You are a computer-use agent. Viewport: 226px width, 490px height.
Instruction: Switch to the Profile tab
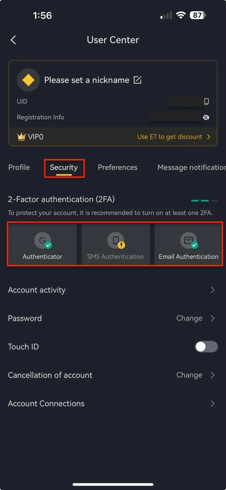(x=19, y=167)
